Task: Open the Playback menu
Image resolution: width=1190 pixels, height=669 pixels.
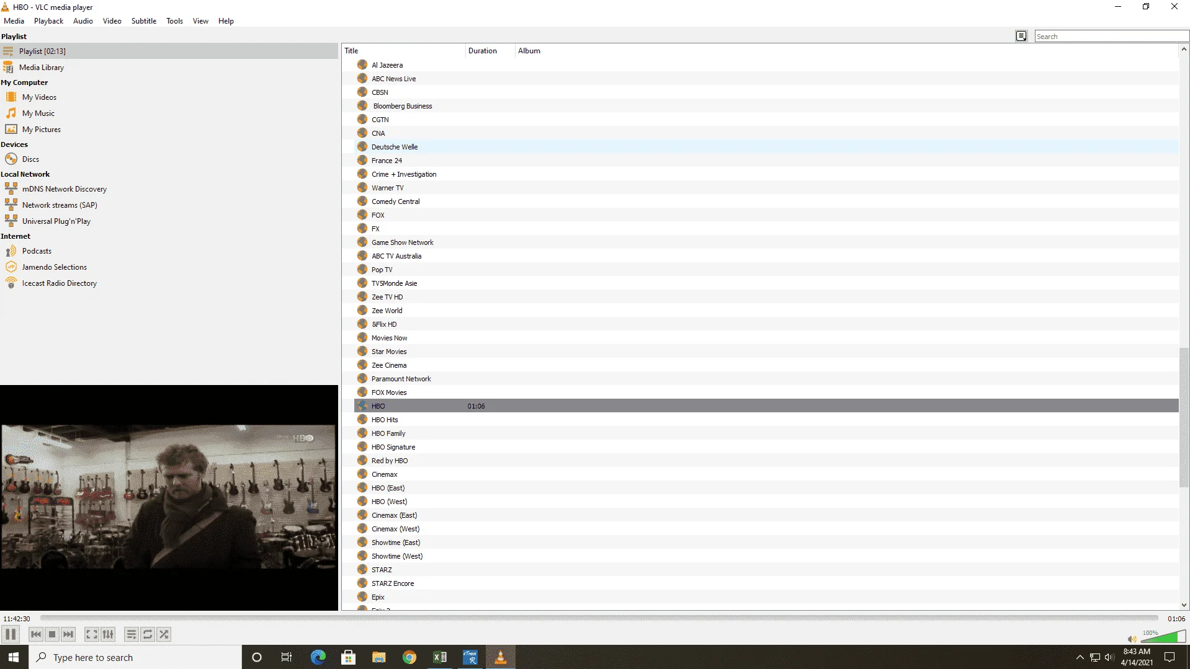Action: point(48,21)
